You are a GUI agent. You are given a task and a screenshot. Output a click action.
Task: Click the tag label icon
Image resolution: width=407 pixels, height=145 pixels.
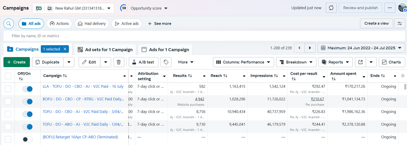pos(166,62)
